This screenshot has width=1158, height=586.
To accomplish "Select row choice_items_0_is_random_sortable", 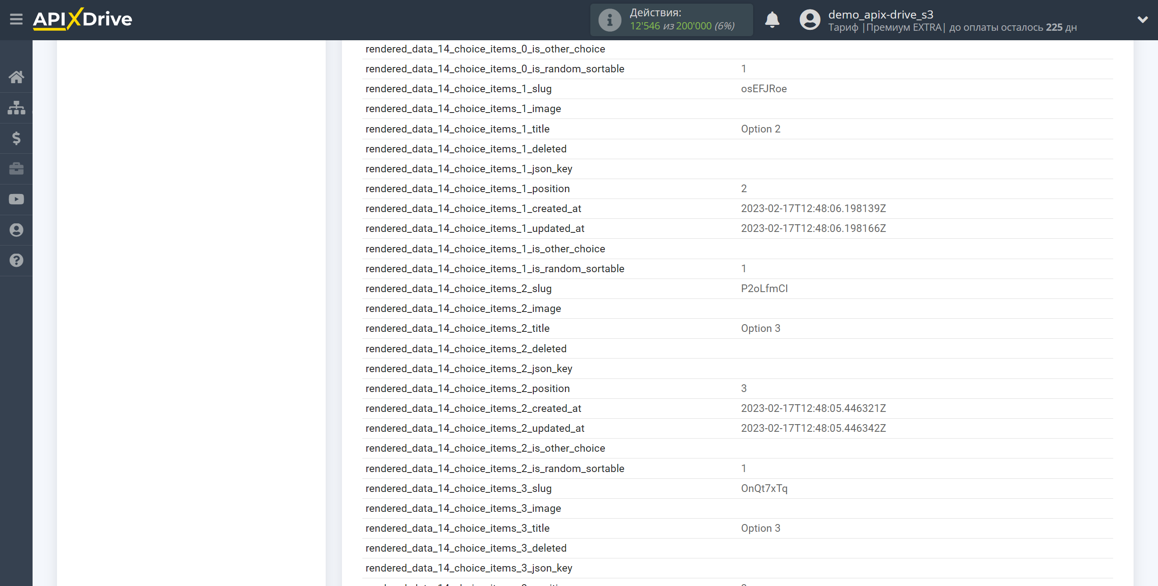I will pyautogui.click(x=737, y=69).
